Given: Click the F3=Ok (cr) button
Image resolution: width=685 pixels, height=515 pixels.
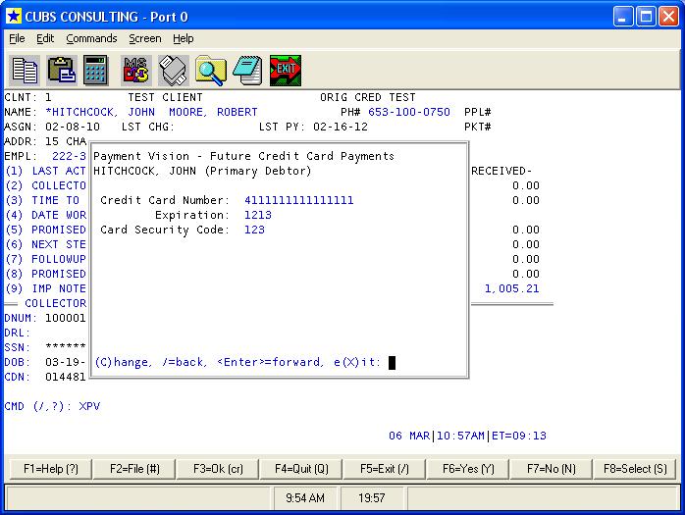Looking at the screenshot, I should [218, 469].
